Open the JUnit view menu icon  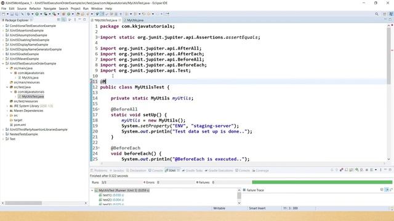coord(380,169)
